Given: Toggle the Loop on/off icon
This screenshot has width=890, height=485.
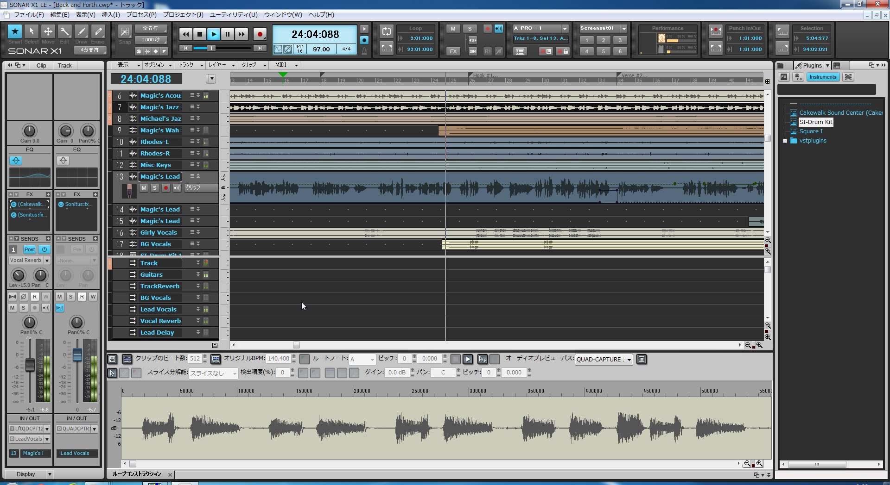Looking at the screenshot, I should pos(386,31).
